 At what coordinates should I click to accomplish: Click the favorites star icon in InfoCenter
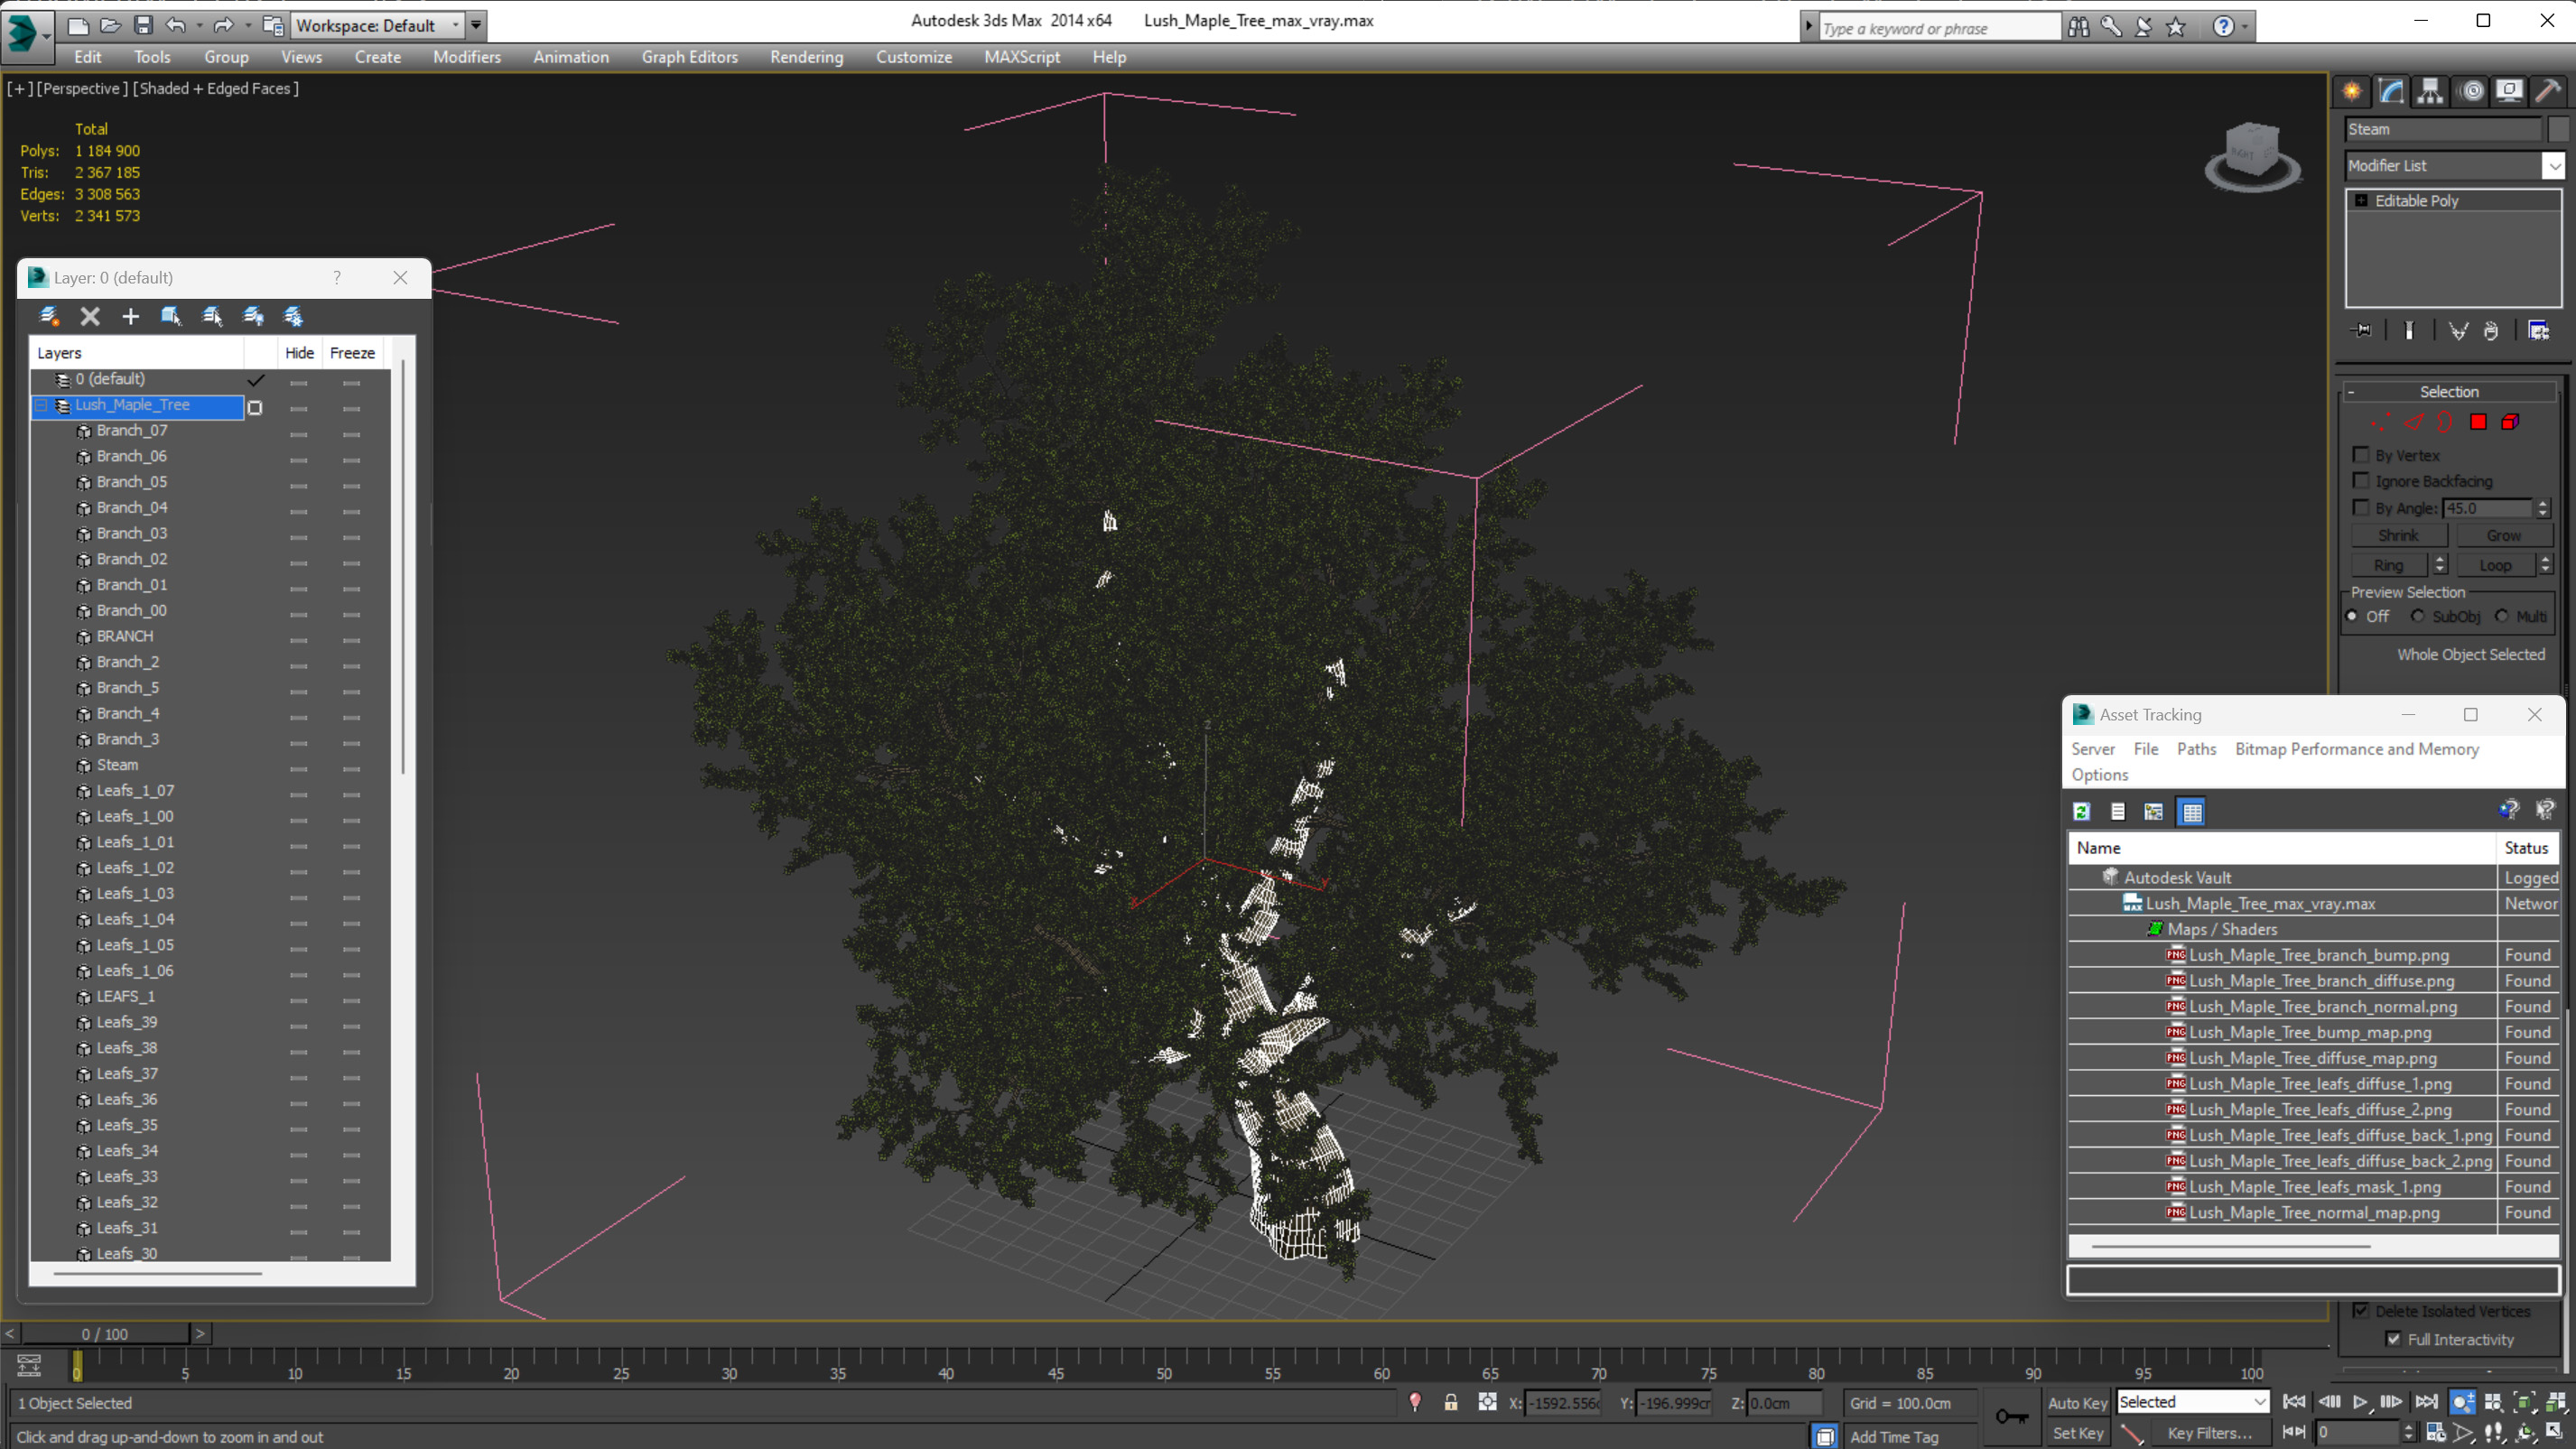pyautogui.click(x=2176, y=27)
